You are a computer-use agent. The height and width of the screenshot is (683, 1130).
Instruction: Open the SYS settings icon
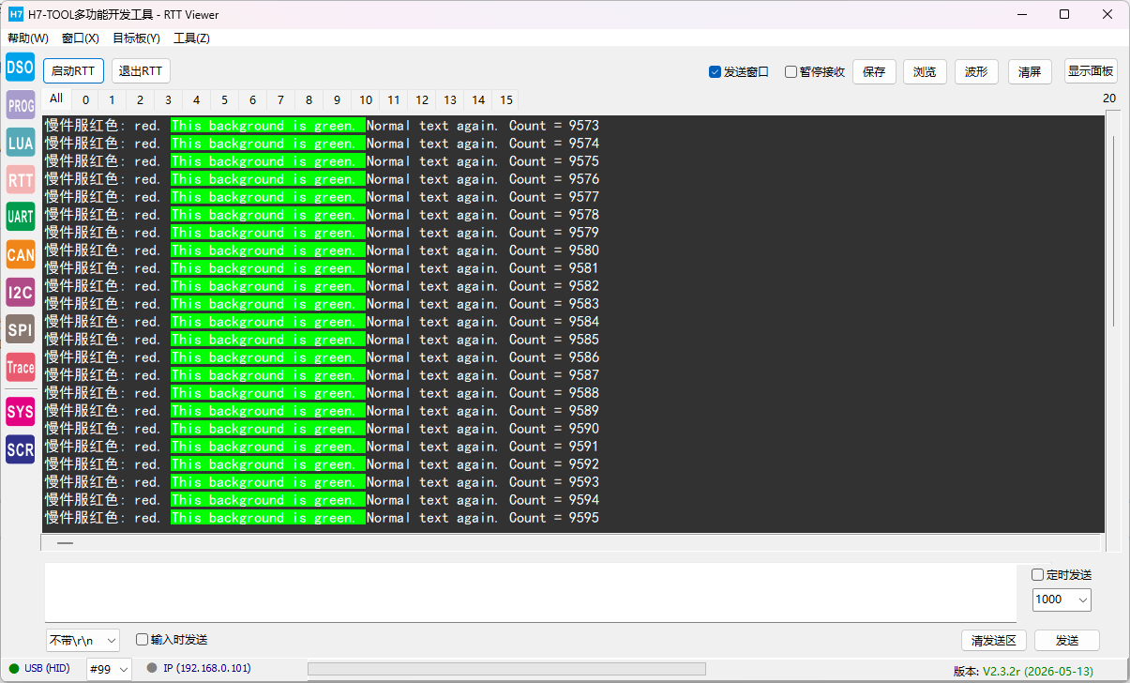20,412
